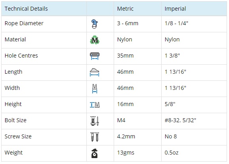Select the Hole Centres dimension icon

click(95, 56)
